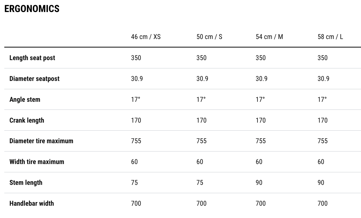Click the Crank length row label
This screenshot has width=361, height=218.
[27, 120]
